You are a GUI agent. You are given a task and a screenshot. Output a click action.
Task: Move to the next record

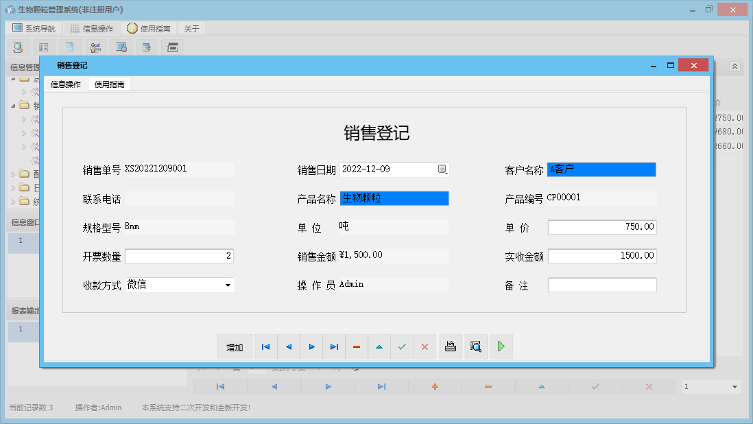tap(311, 346)
